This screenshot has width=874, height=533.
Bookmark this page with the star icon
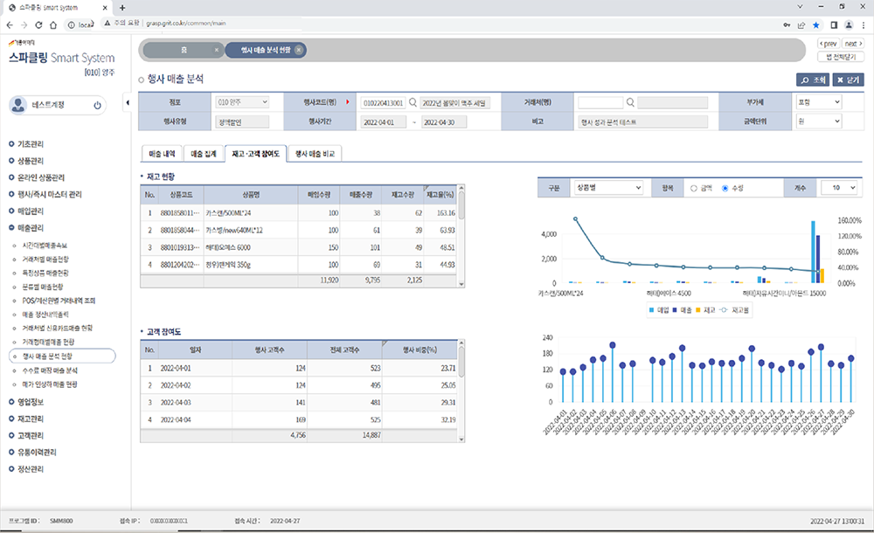[816, 25]
